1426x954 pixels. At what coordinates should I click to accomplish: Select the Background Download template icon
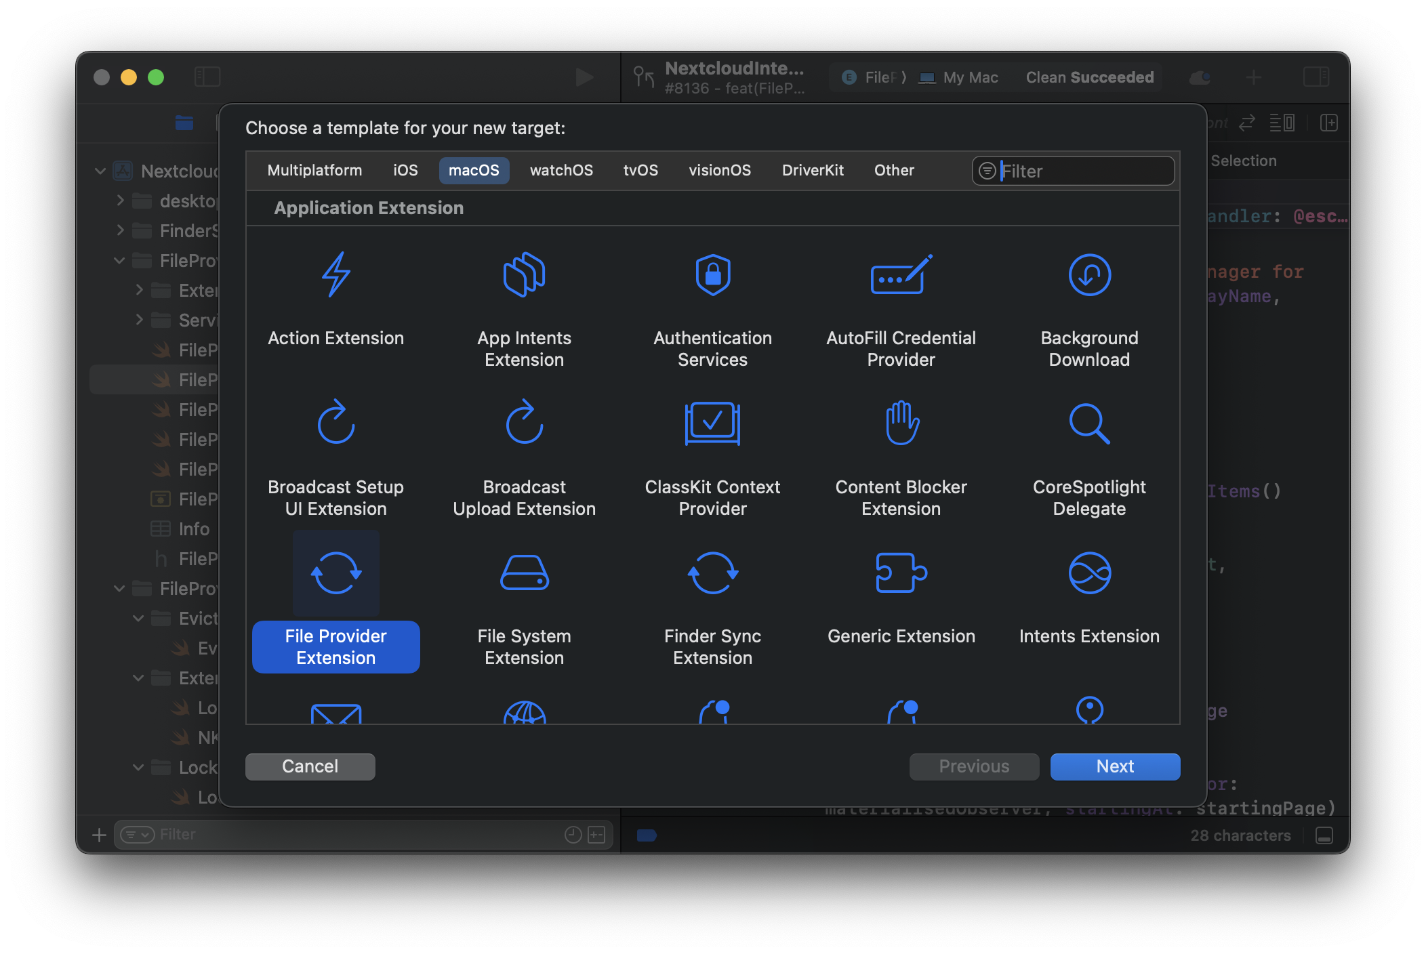point(1088,305)
